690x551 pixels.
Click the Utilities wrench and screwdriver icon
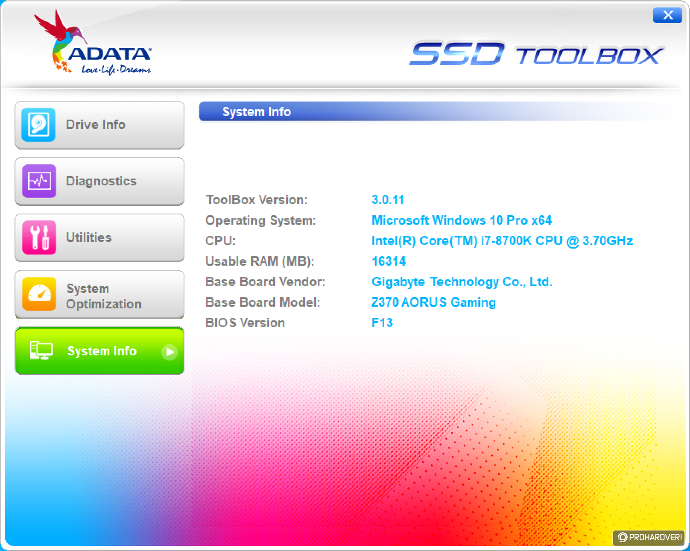(38, 237)
